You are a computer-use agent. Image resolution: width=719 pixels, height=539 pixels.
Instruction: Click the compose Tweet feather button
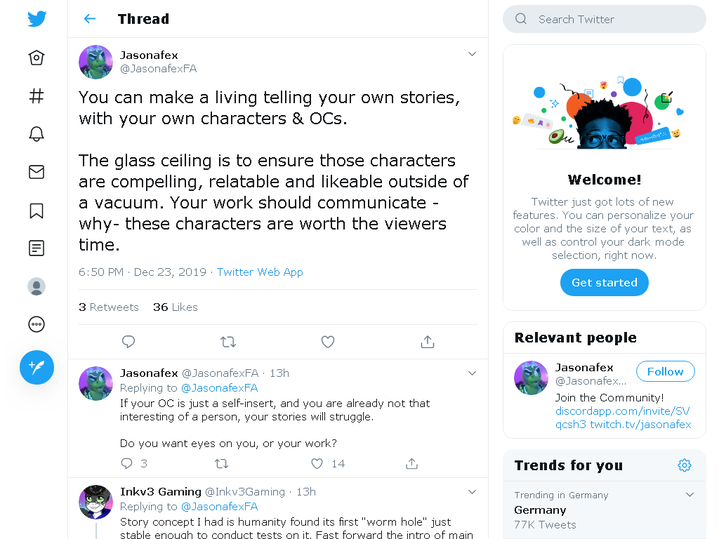tap(37, 367)
